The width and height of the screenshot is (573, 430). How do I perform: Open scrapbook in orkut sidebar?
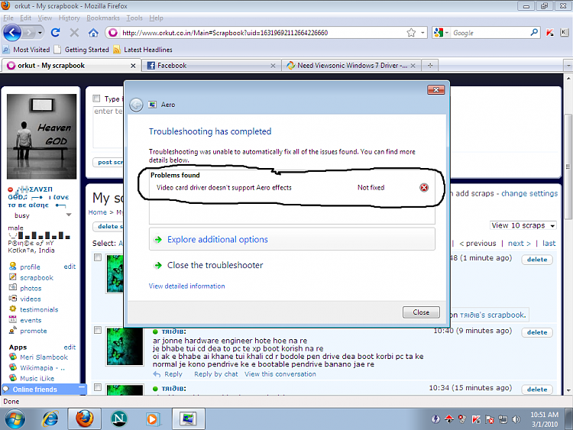(37, 278)
